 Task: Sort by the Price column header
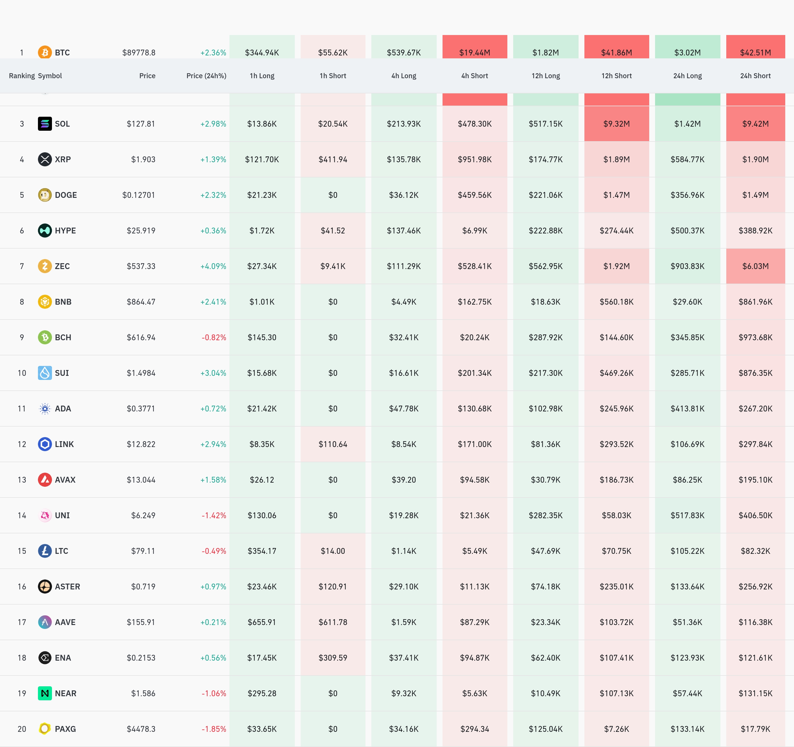(147, 76)
